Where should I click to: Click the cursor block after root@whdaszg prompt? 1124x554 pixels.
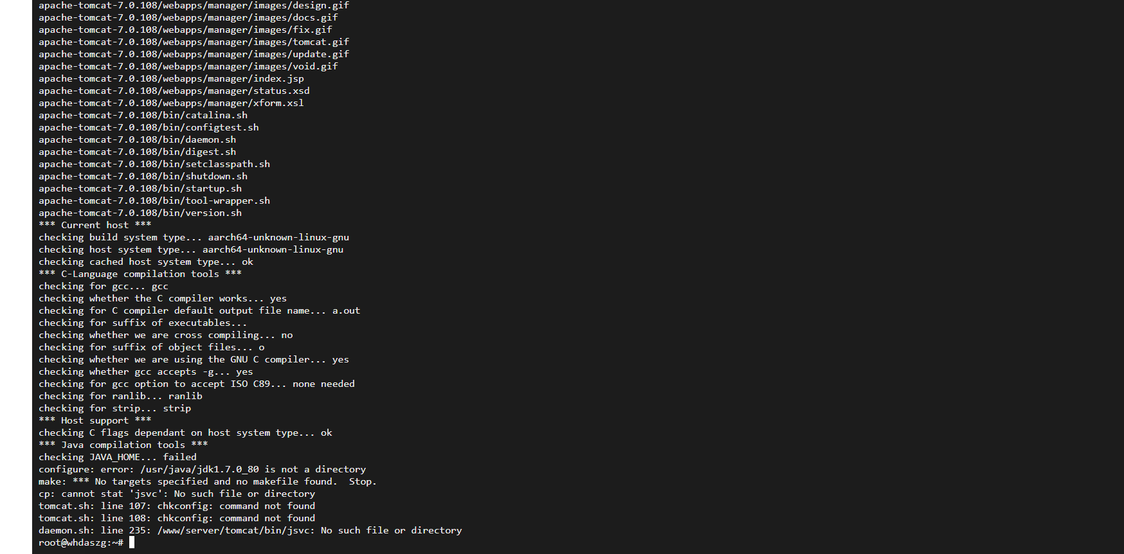click(132, 542)
